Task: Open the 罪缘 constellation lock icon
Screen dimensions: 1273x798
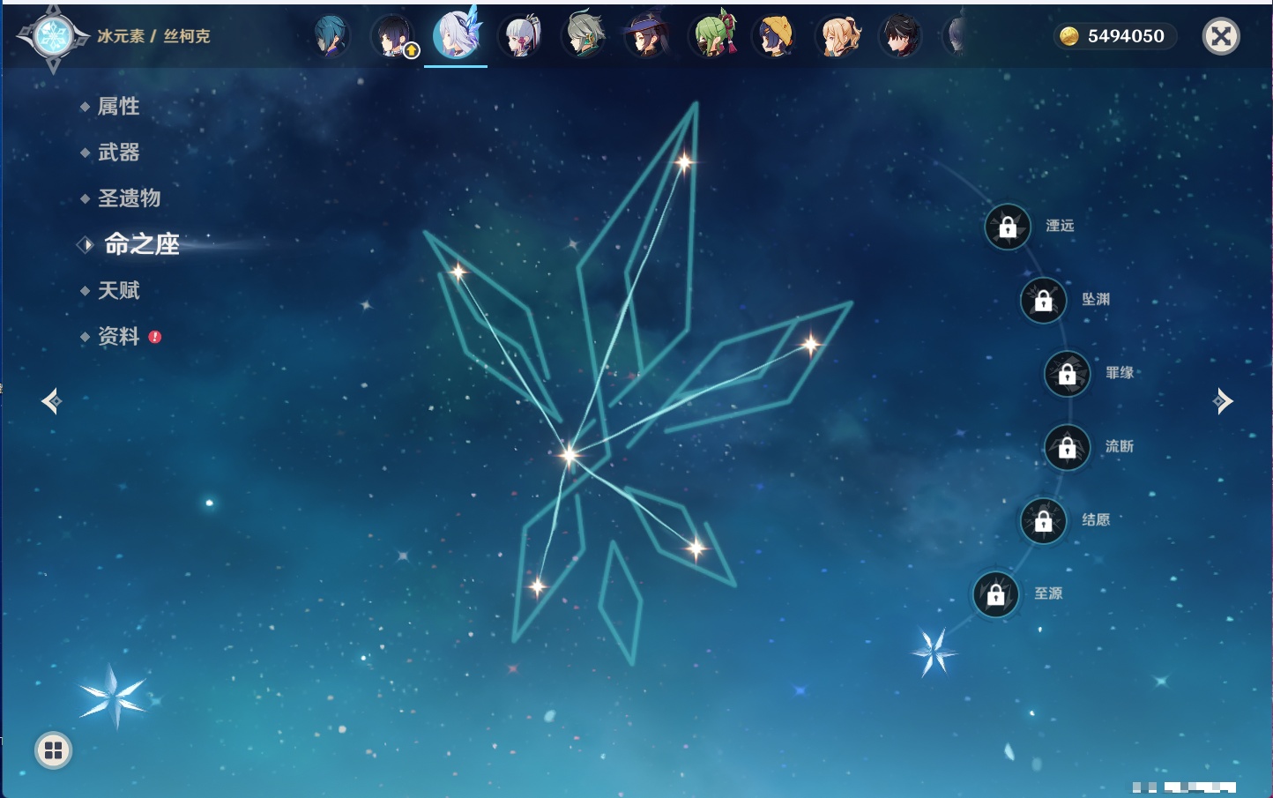Action: click(1067, 374)
